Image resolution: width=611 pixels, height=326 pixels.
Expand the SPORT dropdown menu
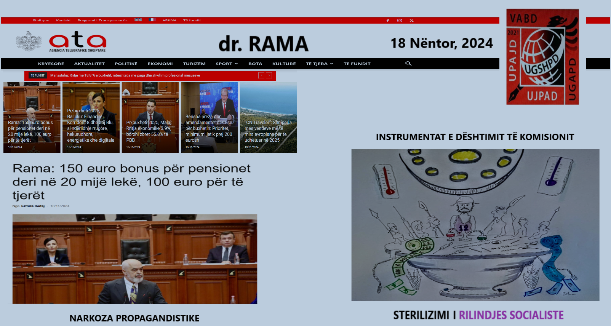click(x=226, y=64)
